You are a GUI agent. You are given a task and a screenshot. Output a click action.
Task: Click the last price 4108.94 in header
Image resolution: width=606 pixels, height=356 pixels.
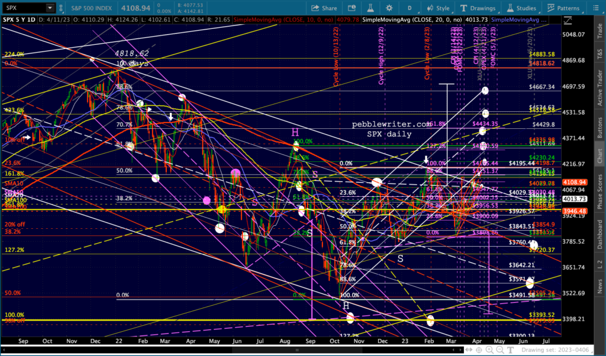click(x=136, y=8)
